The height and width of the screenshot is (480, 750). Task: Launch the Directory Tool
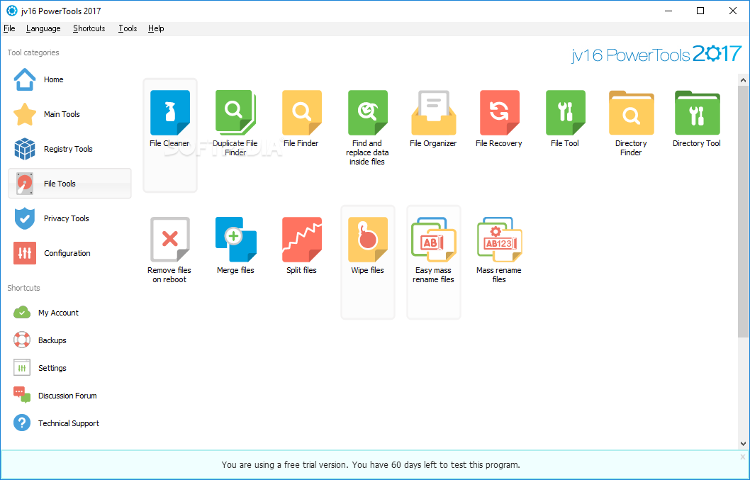click(x=697, y=118)
